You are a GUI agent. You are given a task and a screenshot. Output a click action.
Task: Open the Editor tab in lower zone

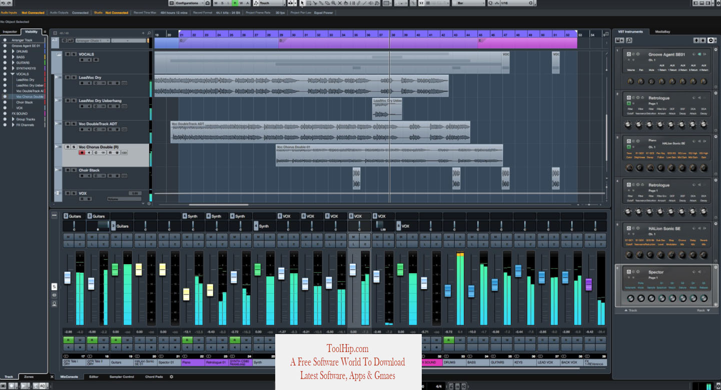tap(94, 377)
